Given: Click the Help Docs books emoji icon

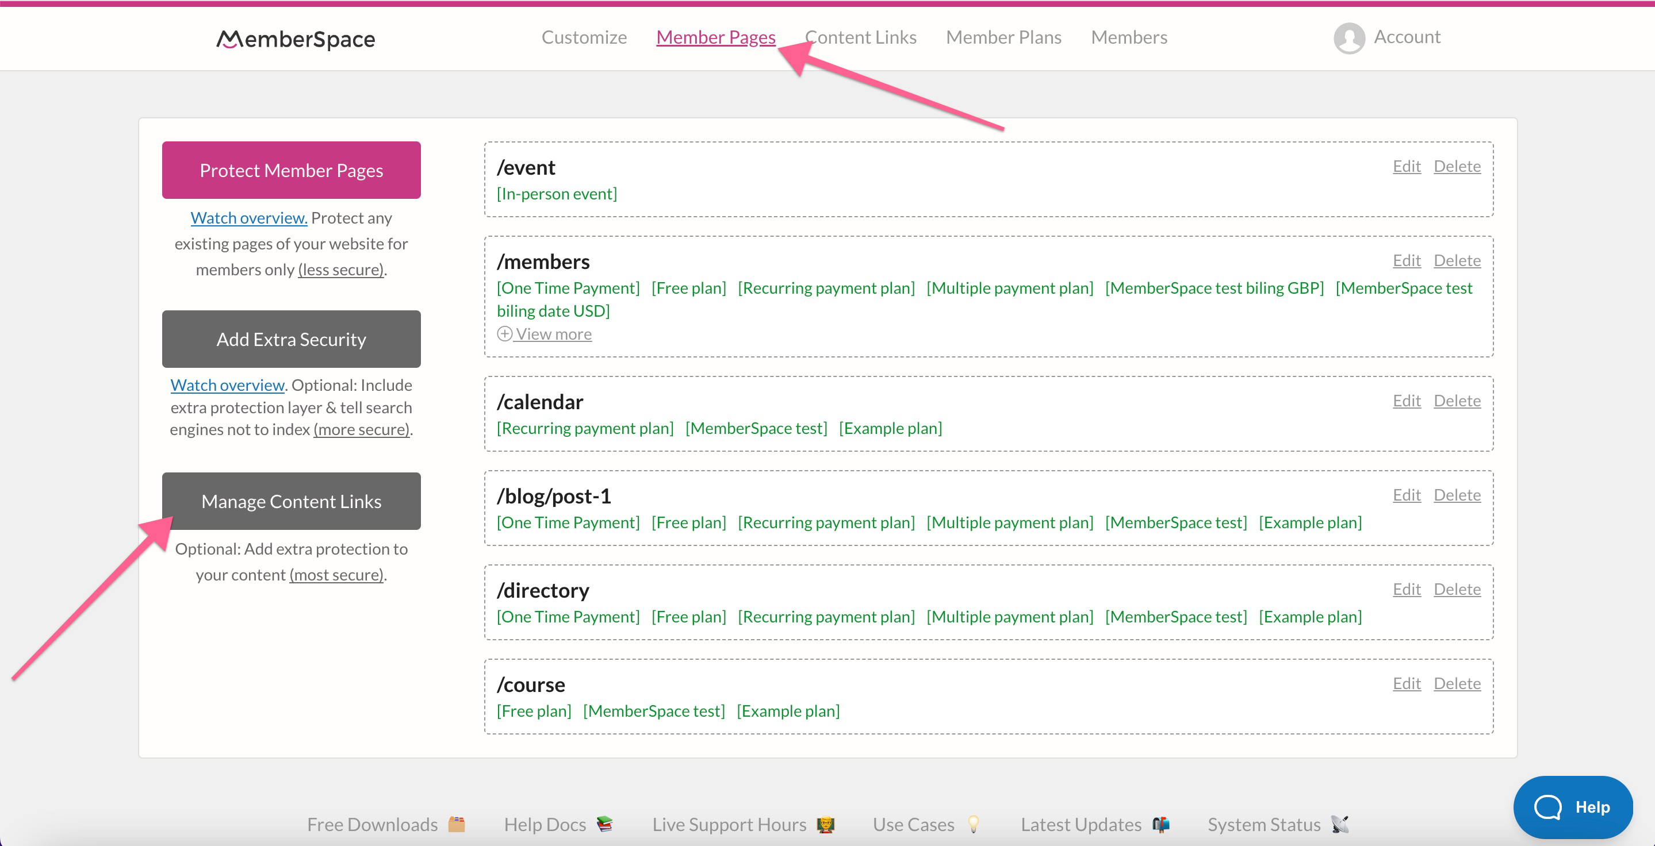Looking at the screenshot, I should tap(604, 824).
